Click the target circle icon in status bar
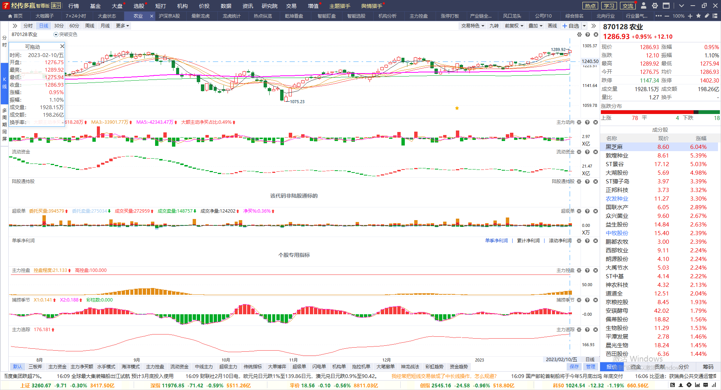The image size is (721, 390). tap(689, 385)
